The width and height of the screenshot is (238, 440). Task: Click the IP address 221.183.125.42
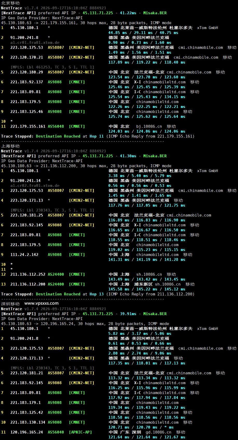(27, 412)
